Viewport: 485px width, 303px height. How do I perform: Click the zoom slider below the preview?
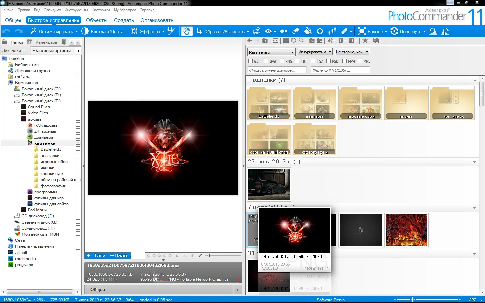(x=209, y=256)
